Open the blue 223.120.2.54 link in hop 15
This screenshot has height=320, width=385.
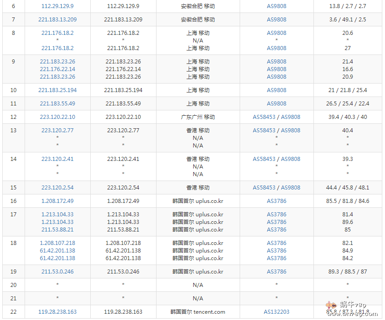click(x=57, y=188)
